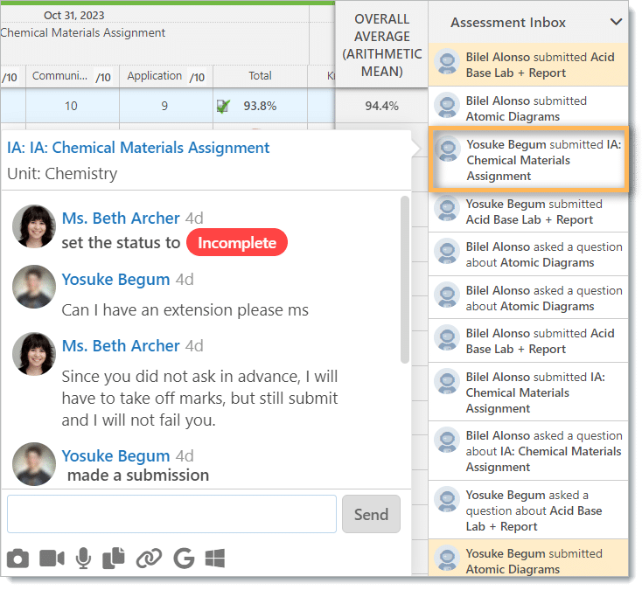Click the camera icon below the message box
This screenshot has width=642, height=590.
[x=17, y=558]
